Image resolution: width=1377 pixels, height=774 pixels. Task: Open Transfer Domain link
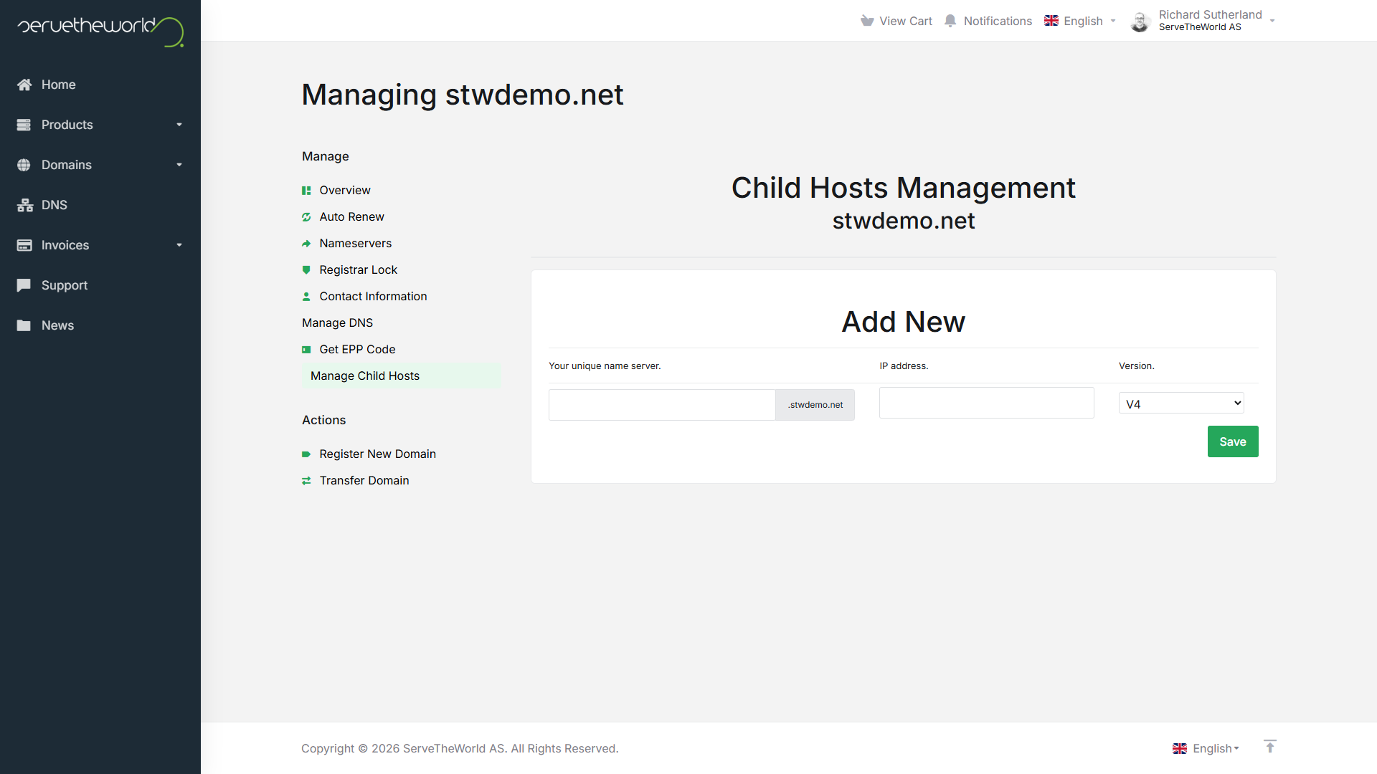point(364,481)
